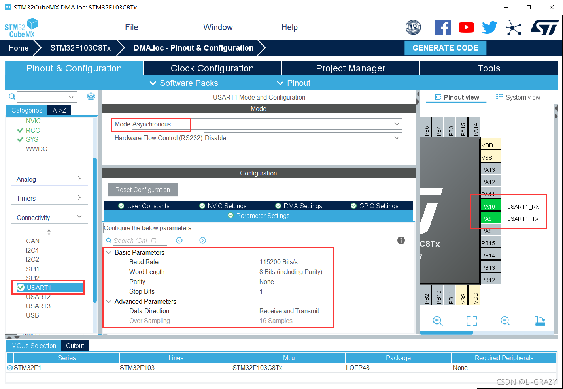Screen dimensions: 563x389
Task: Open the DMA Settings tab
Action: tap(299, 206)
